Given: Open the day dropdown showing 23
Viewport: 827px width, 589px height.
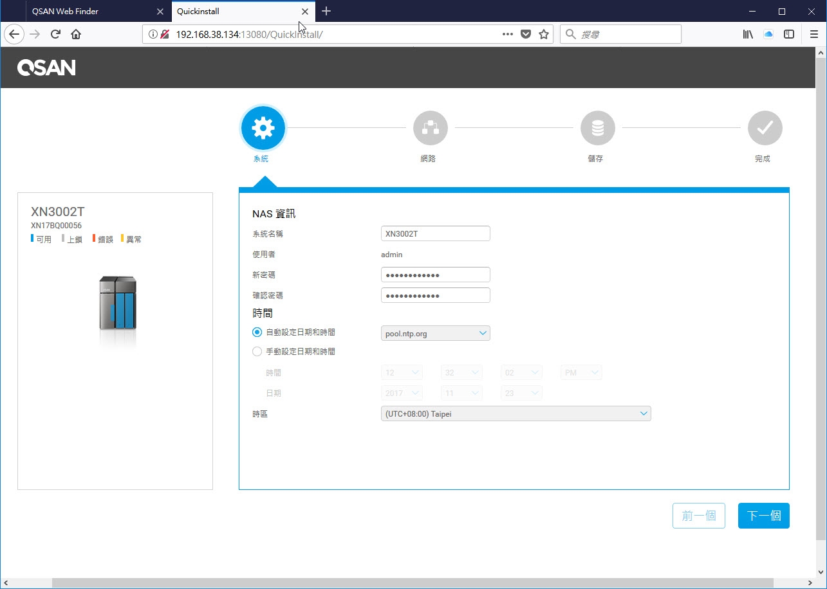Looking at the screenshot, I should click(521, 393).
